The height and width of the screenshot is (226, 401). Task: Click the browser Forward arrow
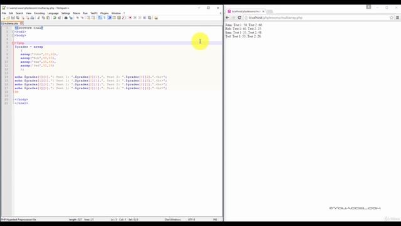pyautogui.click(x=234, y=18)
